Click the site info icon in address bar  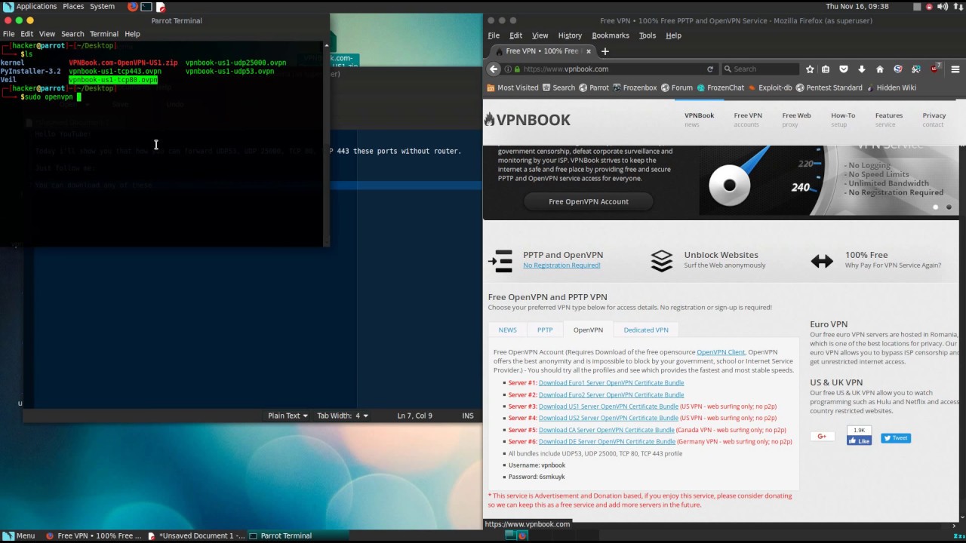pyautogui.click(x=508, y=69)
